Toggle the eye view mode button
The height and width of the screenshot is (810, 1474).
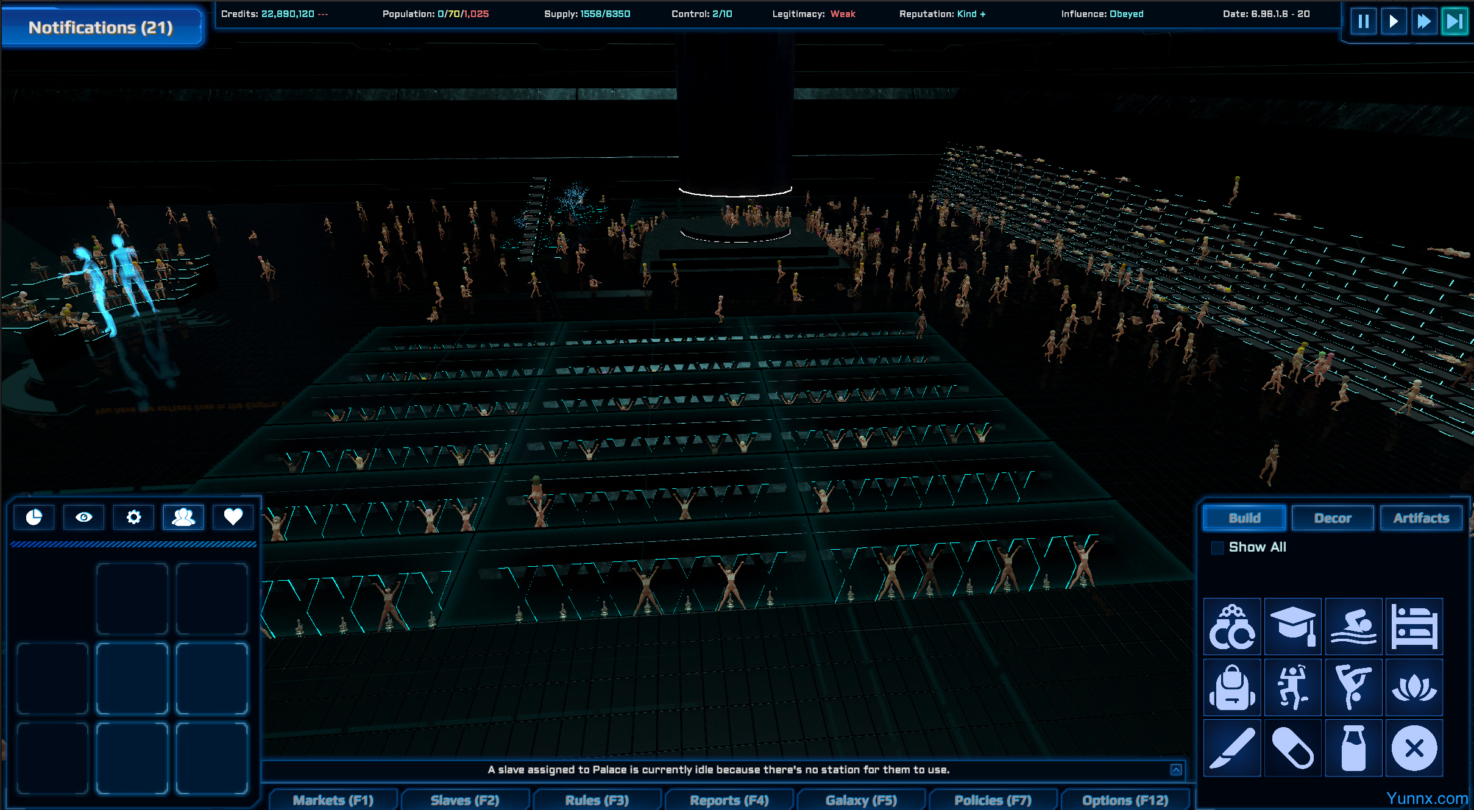click(x=83, y=517)
